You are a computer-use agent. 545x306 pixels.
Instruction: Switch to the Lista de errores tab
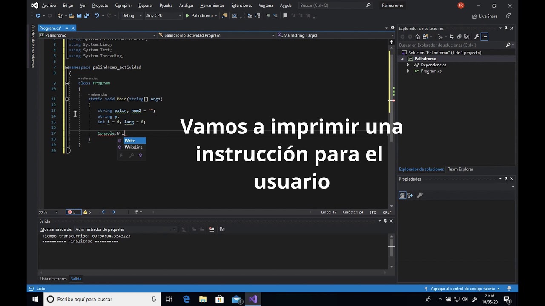click(x=53, y=279)
